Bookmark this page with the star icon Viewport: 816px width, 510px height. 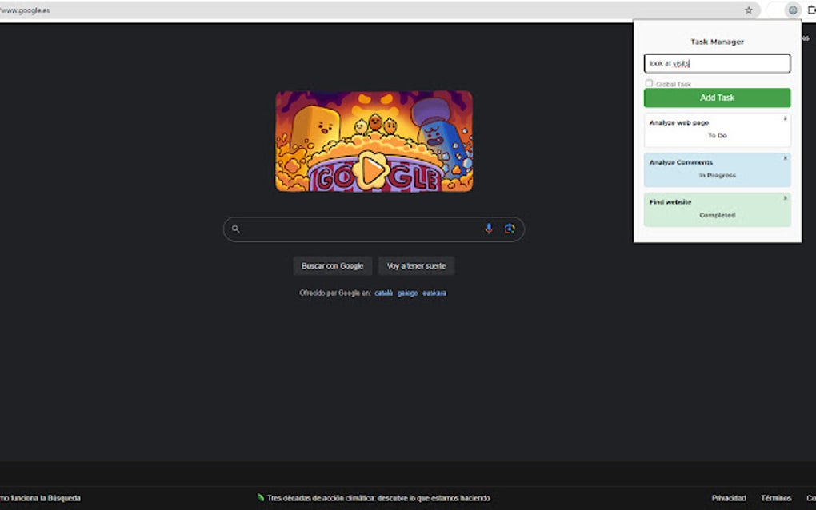[x=748, y=10]
